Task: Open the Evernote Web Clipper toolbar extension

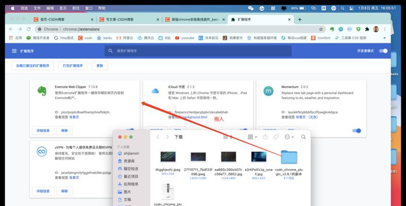Action: pos(332,29)
